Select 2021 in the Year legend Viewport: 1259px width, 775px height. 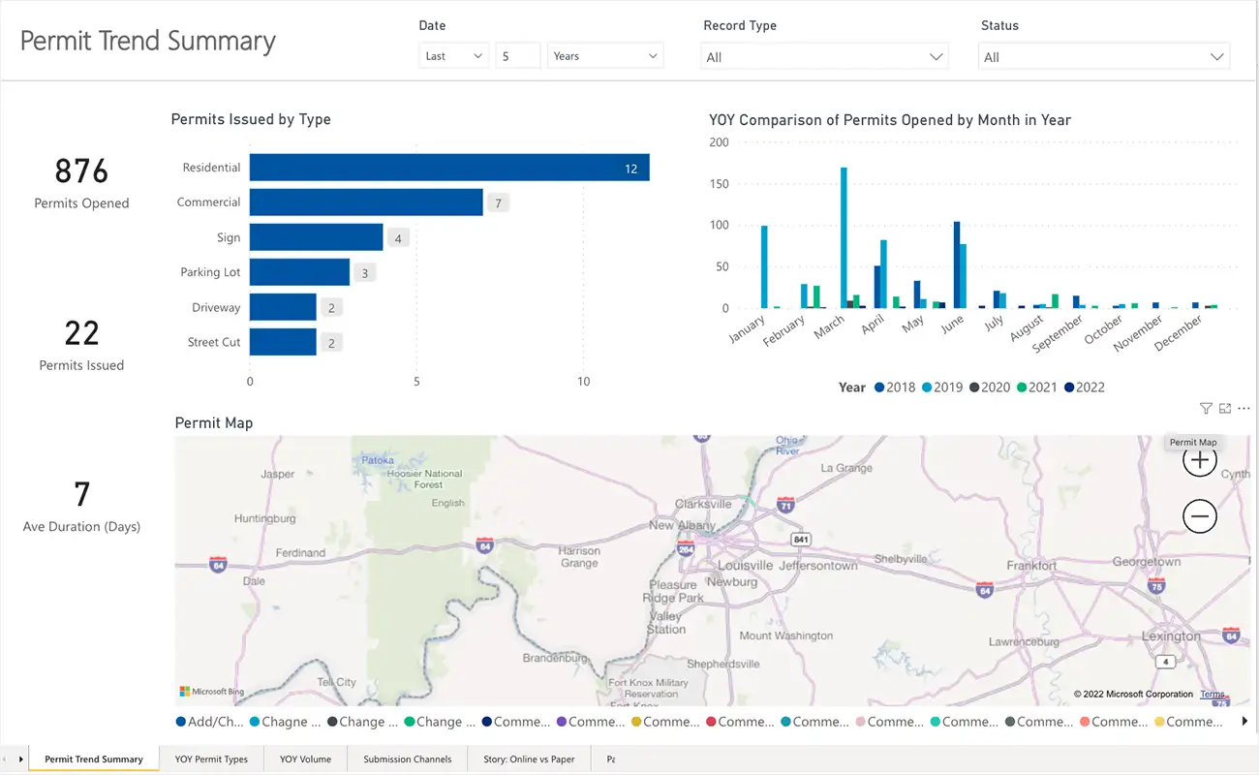[1036, 387]
